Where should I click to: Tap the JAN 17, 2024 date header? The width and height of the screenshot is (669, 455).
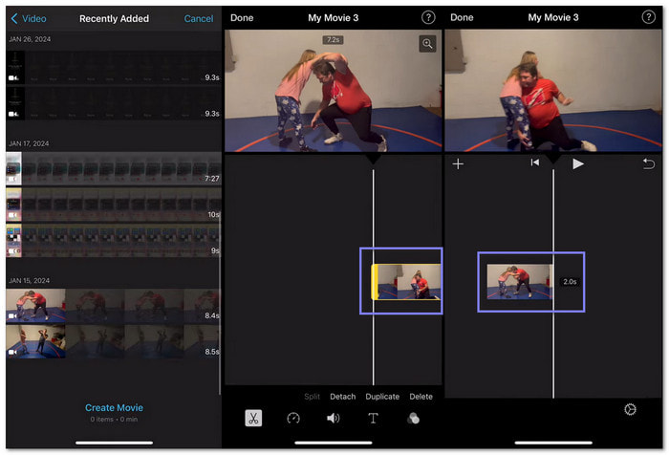click(29, 143)
